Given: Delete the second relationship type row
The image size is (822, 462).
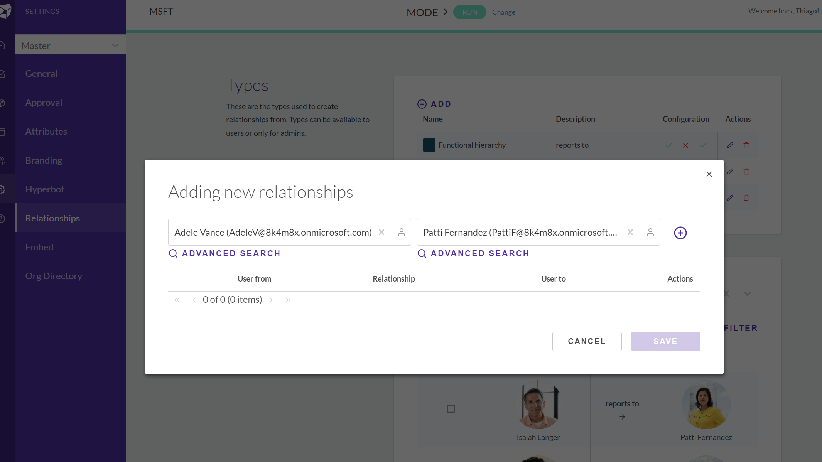Looking at the screenshot, I should [x=746, y=172].
